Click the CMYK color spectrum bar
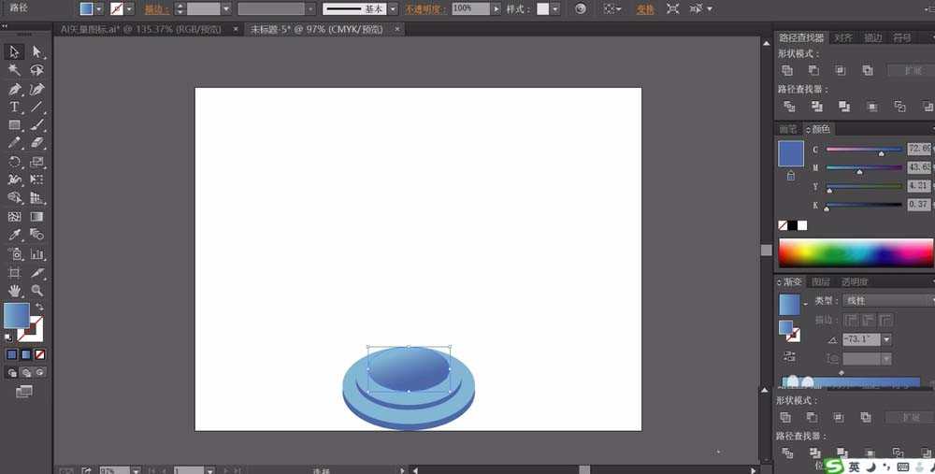Screen dimensions: 935x474 (x=855, y=252)
